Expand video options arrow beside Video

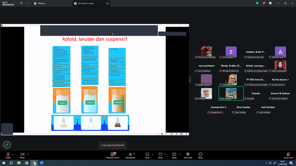pos(28,154)
